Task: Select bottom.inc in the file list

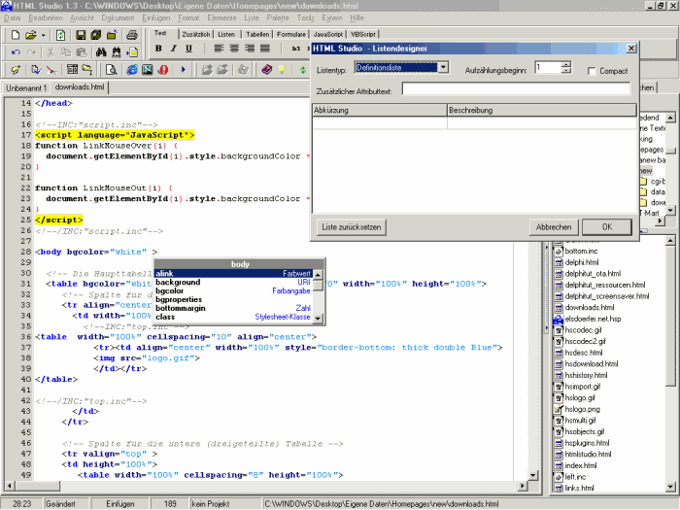Action: pyautogui.click(x=581, y=251)
